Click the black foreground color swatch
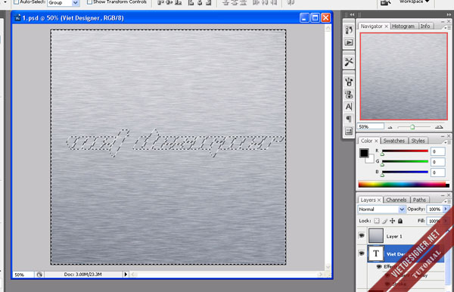The width and height of the screenshot is (454, 292). [x=364, y=153]
